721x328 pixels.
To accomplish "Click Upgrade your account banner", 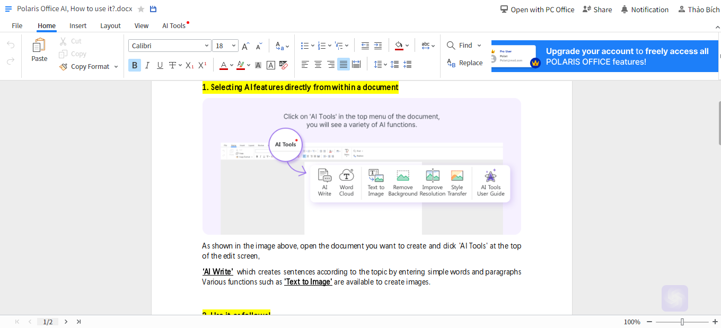I will [x=605, y=56].
